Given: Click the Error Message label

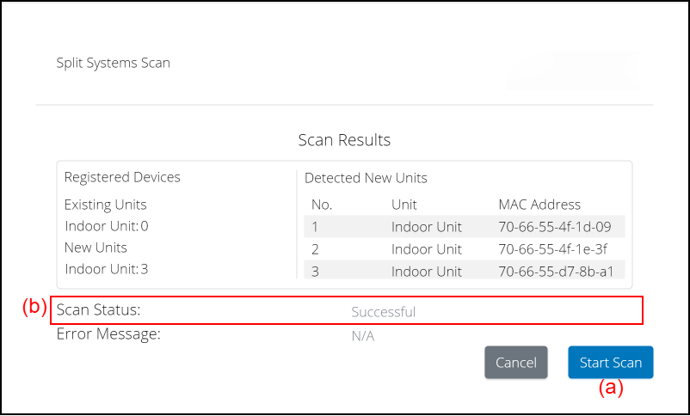Looking at the screenshot, I should tap(108, 333).
